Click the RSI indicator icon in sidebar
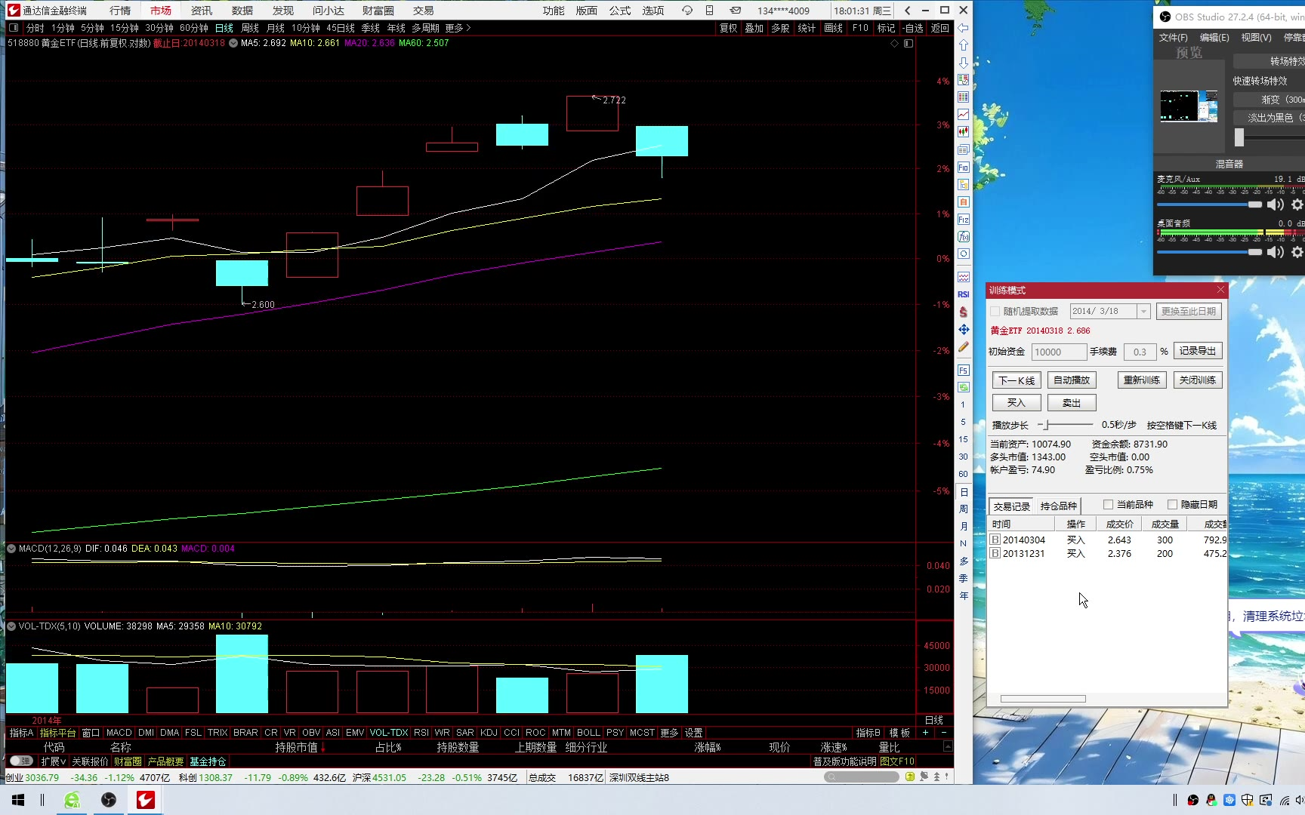The width and height of the screenshot is (1305, 815). (963, 294)
